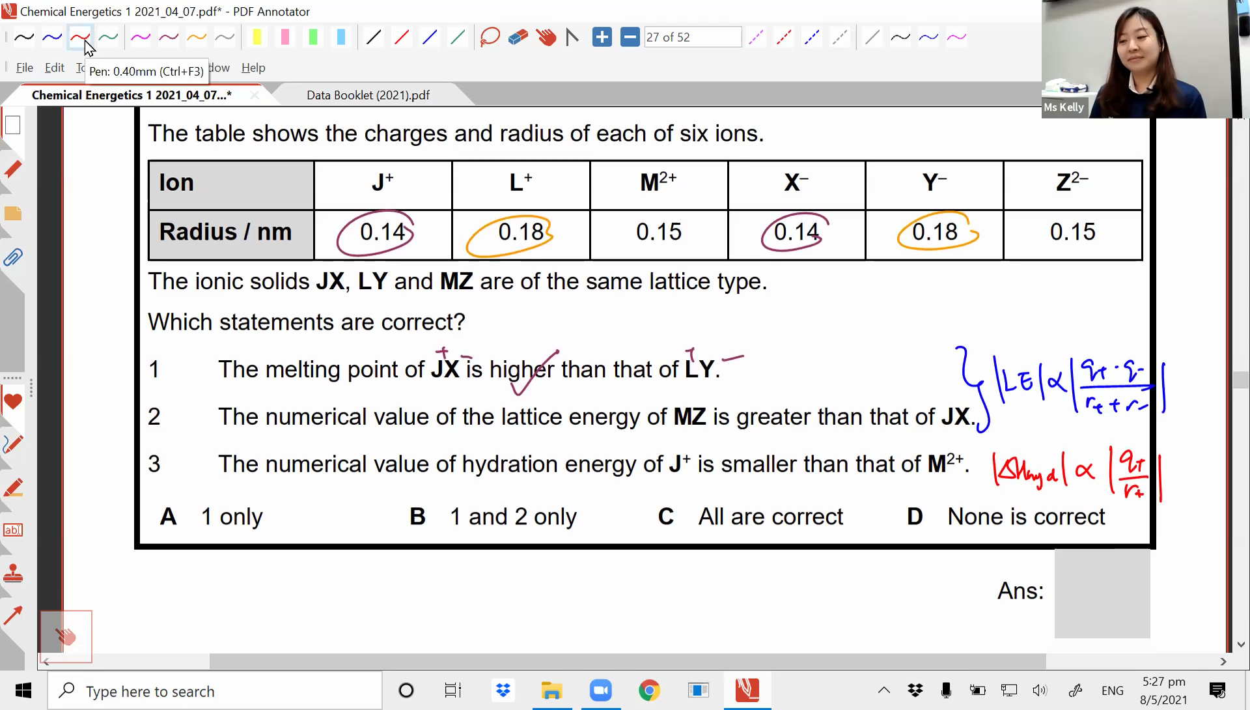Choose the lasso selection tool

[490, 37]
